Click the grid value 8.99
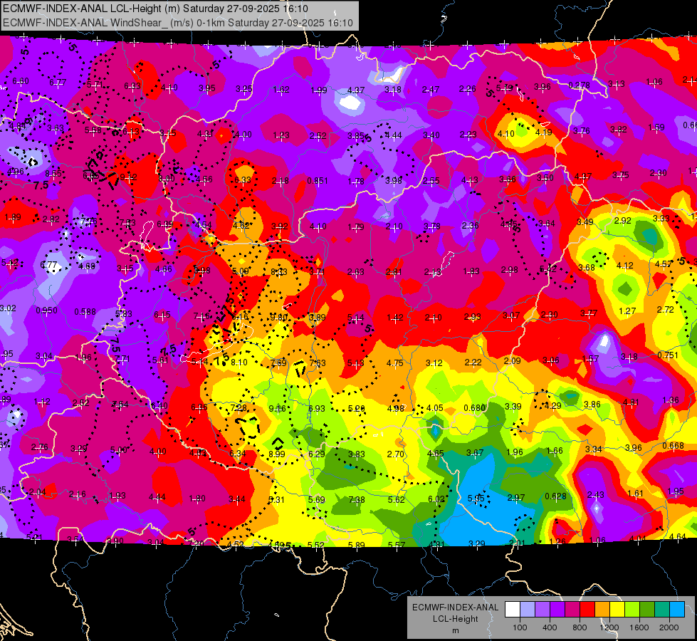 tap(276, 454)
